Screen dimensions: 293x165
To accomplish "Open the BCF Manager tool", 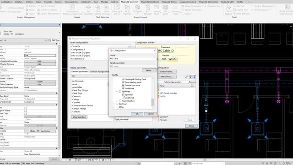I will click(147, 10).
